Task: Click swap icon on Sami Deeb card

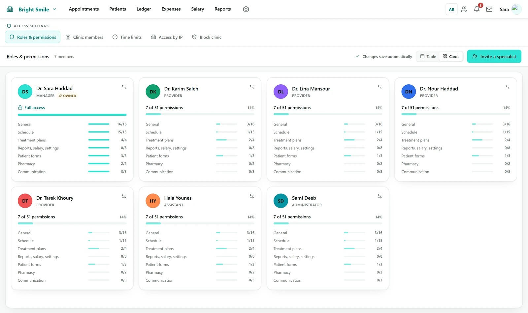Action: [379, 196]
